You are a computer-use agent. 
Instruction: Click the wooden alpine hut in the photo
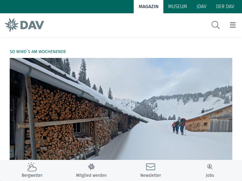[209, 119]
